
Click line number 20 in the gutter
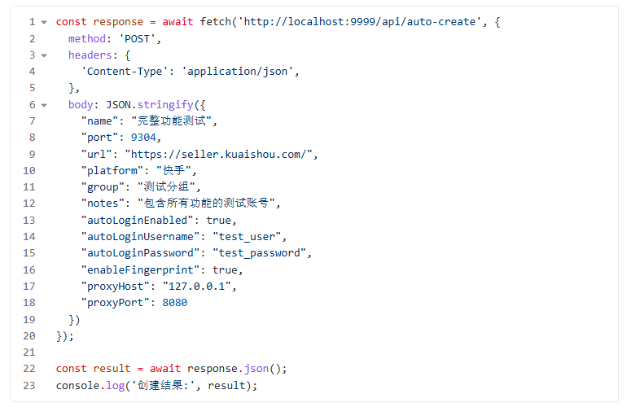click(28, 335)
